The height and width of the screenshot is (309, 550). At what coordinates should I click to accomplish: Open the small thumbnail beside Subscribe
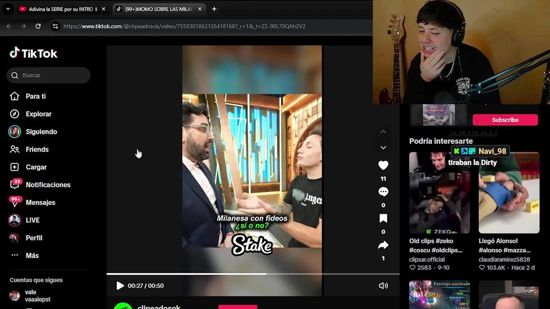point(439,115)
